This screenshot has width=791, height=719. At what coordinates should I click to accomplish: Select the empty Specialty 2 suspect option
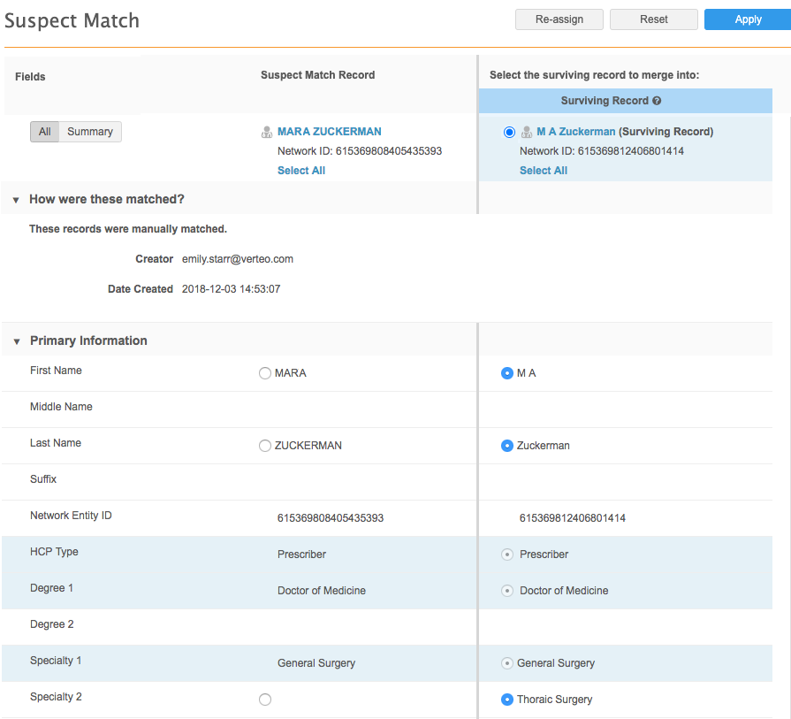pyautogui.click(x=265, y=700)
